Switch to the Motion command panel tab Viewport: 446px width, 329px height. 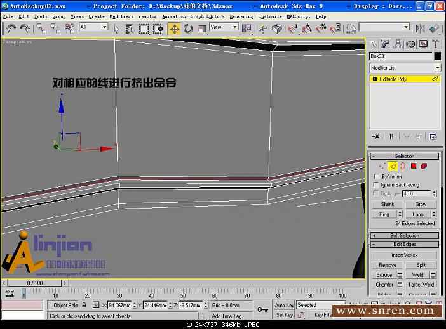[410, 44]
